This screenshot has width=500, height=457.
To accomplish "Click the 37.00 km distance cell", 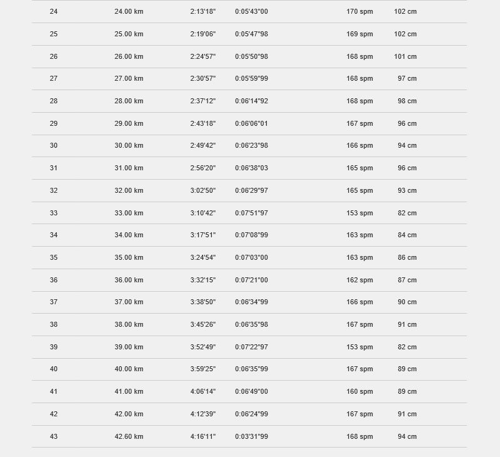I will [x=129, y=302].
